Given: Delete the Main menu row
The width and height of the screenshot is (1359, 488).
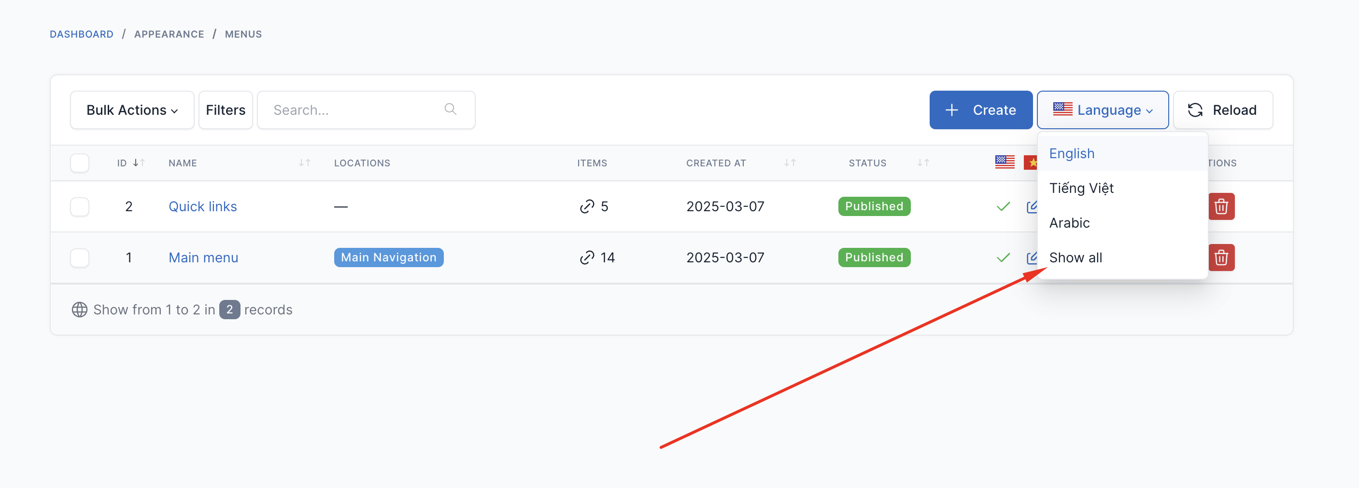Looking at the screenshot, I should [1221, 258].
